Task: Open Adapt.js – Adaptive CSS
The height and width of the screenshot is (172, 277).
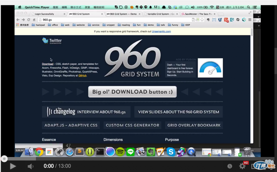Action: (x=71, y=125)
